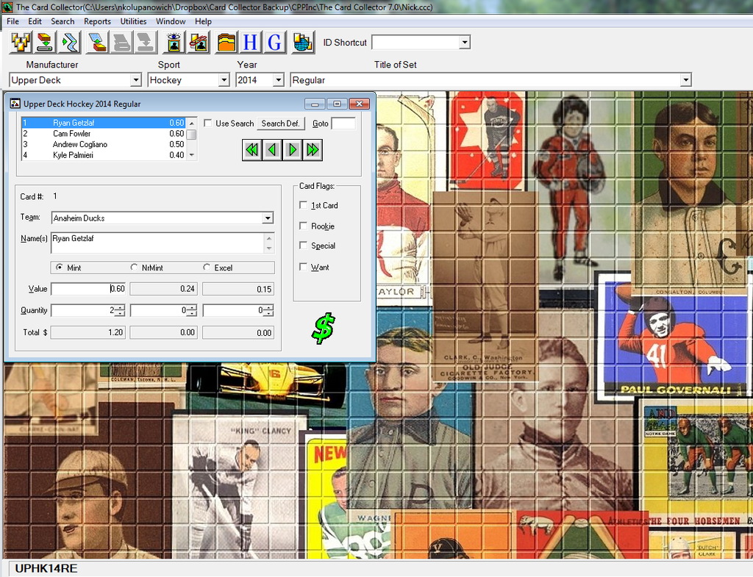Open the File menu
This screenshot has width=753, height=577.
(13, 21)
